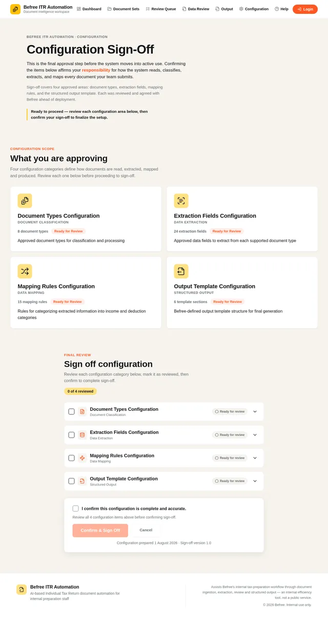Click the footer Befree logo icon
The width and height of the screenshot is (328, 618).
point(22,590)
